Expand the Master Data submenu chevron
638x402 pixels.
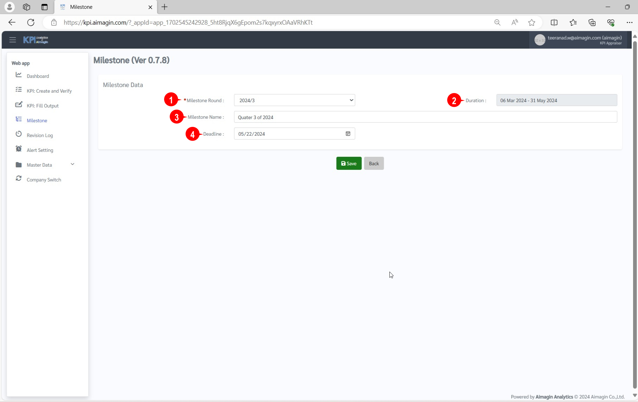click(73, 164)
